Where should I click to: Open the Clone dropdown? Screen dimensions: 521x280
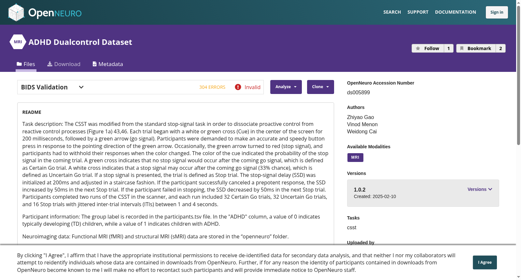(320, 87)
